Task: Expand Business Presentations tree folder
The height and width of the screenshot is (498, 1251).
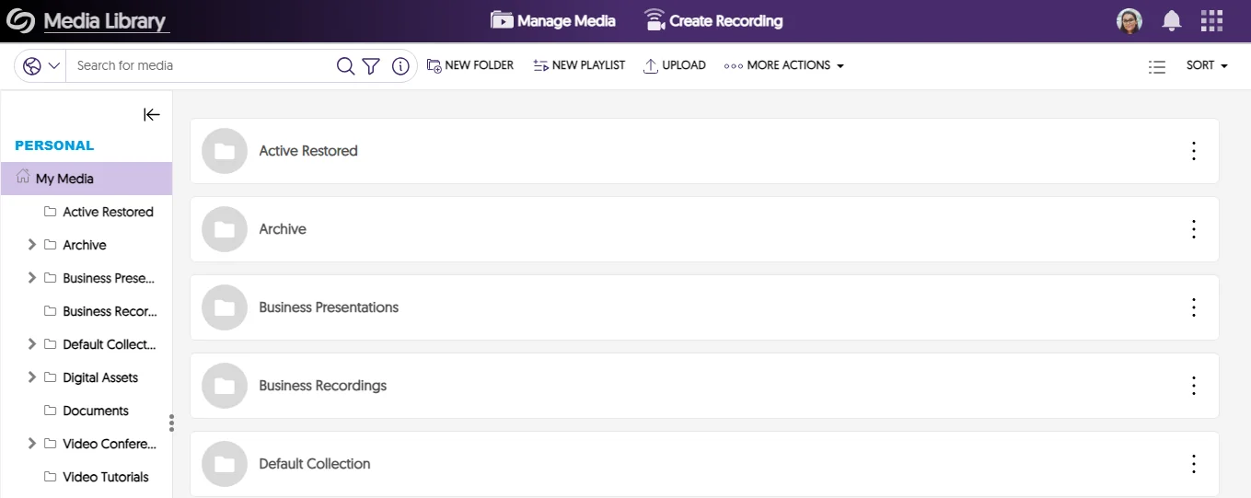Action: (32, 278)
